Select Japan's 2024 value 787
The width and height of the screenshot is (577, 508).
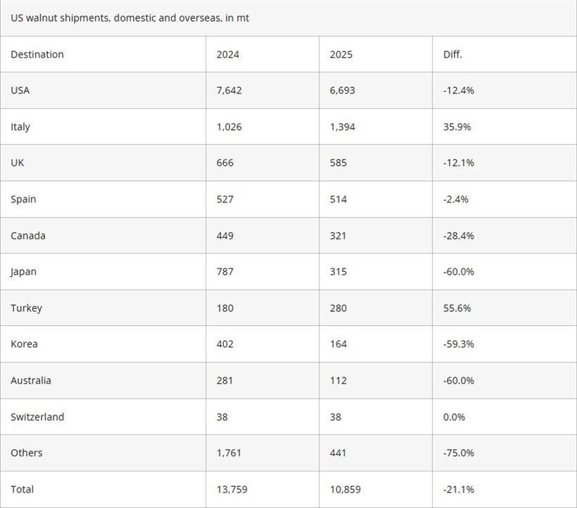click(x=225, y=272)
